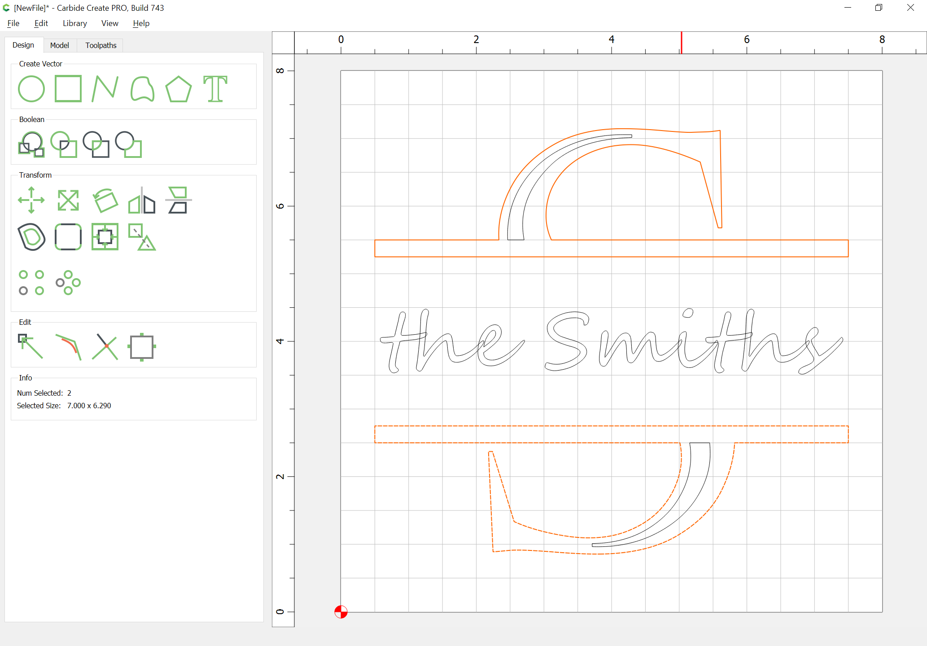This screenshot has height=646, width=927.
Task: Activate Node Edit mode
Action: point(31,346)
